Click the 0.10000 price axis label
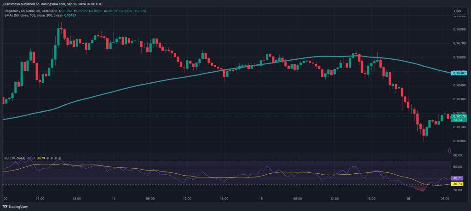The image size is (471, 211). click(x=460, y=141)
